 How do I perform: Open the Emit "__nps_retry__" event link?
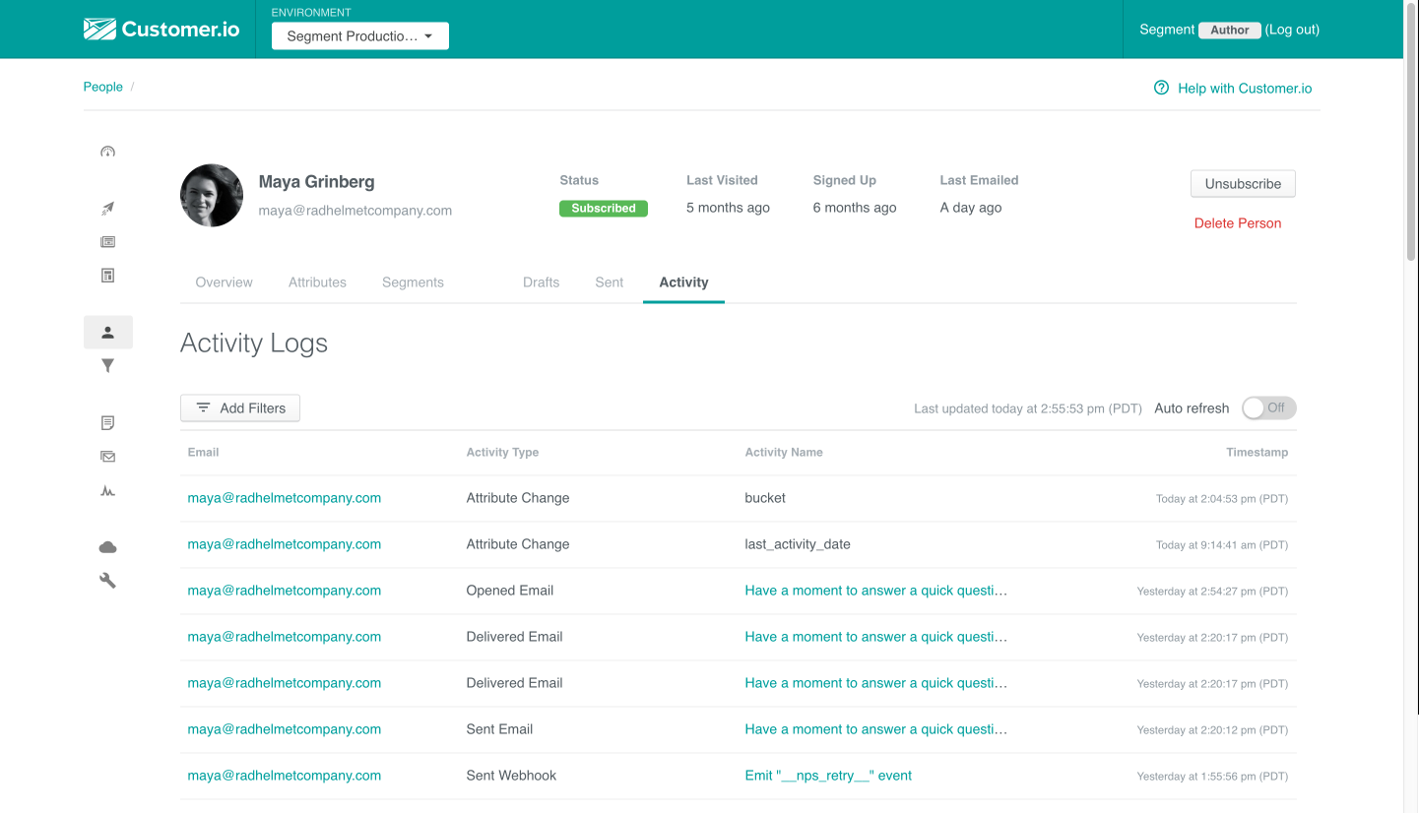coord(828,776)
